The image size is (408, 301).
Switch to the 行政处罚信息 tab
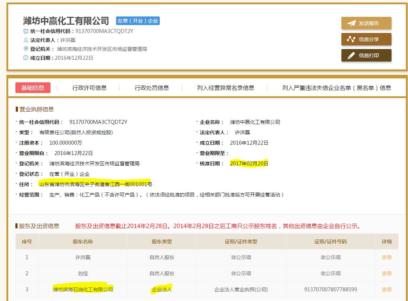tap(152, 88)
